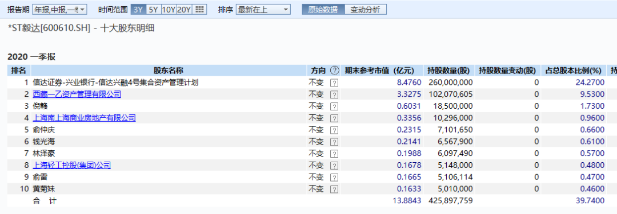
Task: Click the 持股数量(股) column header
Action: pyautogui.click(x=449, y=71)
